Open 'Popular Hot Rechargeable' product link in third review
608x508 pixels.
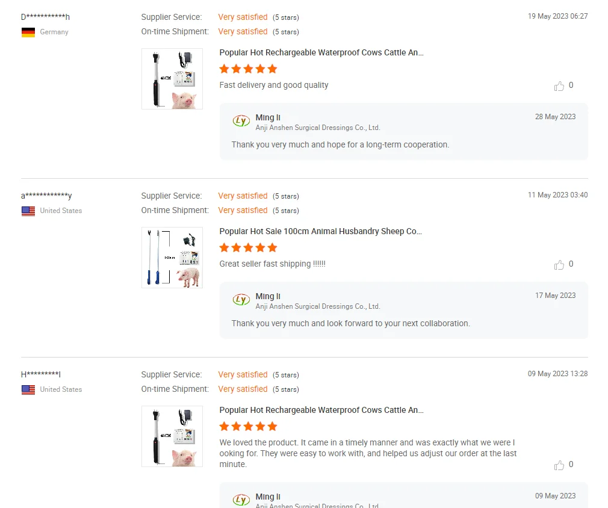coord(321,410)
